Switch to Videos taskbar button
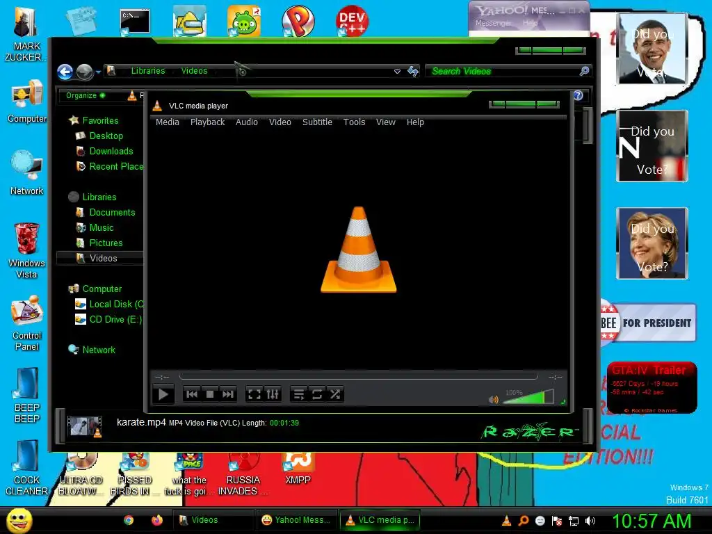This screenshot has width=712, height=534. click(x=213, y=520)
